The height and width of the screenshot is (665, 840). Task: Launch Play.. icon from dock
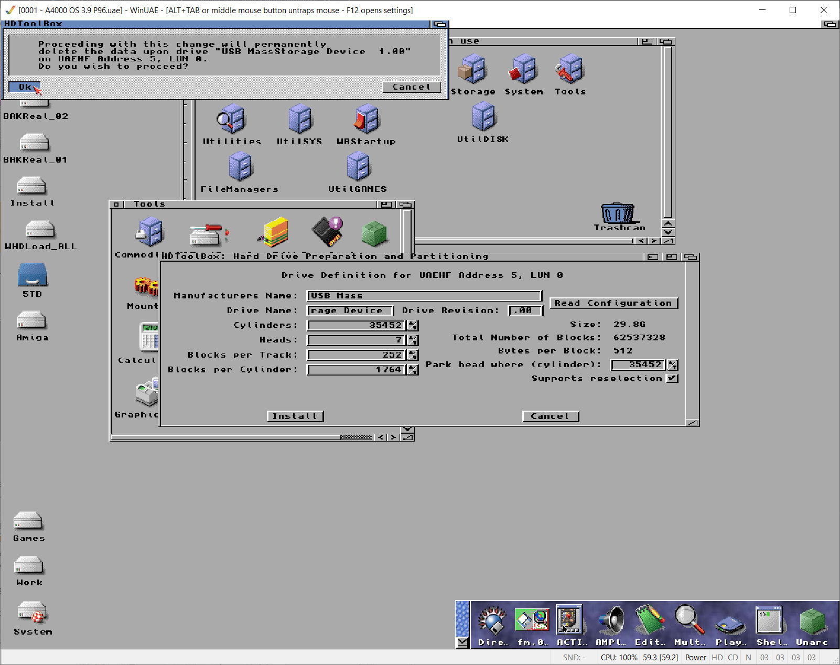point(730,624)
